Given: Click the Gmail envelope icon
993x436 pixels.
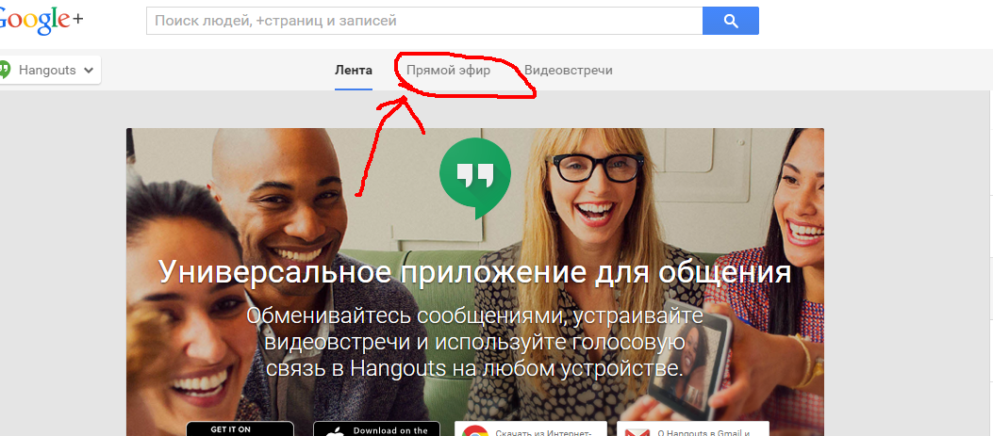Looking at the screenshot, I should pyautogui.click(x=637, y=431).
